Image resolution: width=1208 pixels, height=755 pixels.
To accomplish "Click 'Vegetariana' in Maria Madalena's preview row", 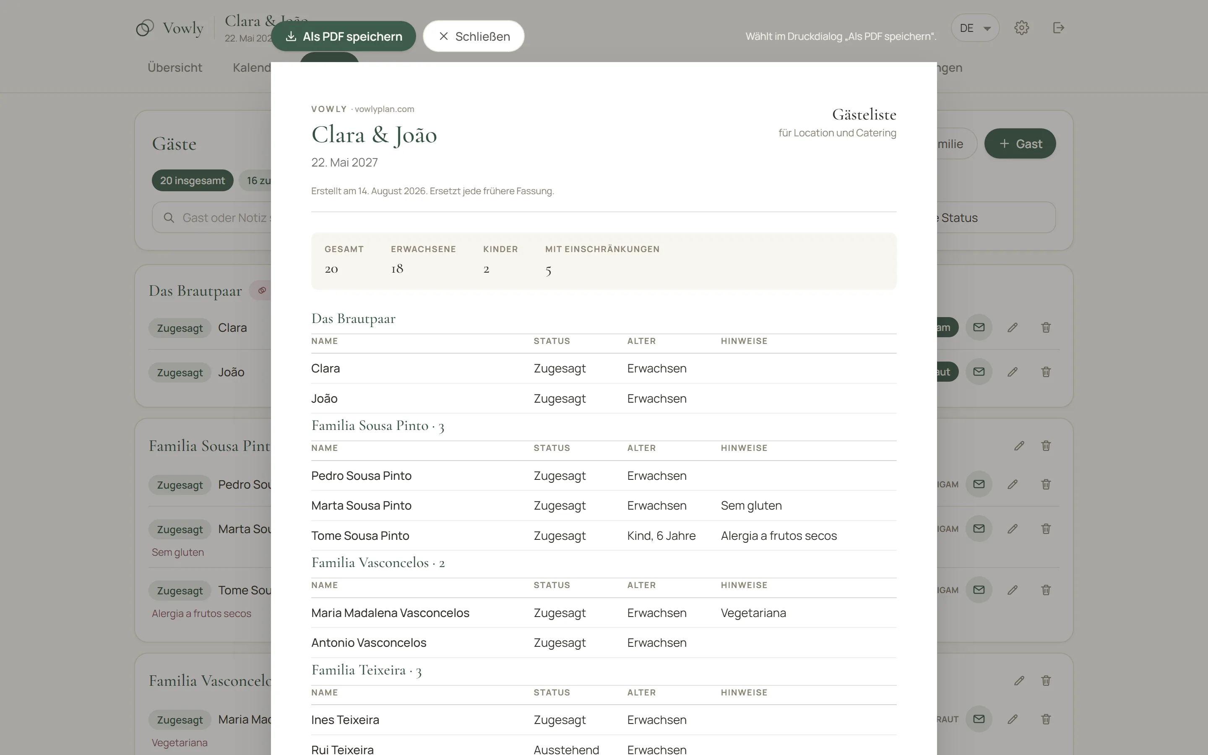I will tap(753, 613).
